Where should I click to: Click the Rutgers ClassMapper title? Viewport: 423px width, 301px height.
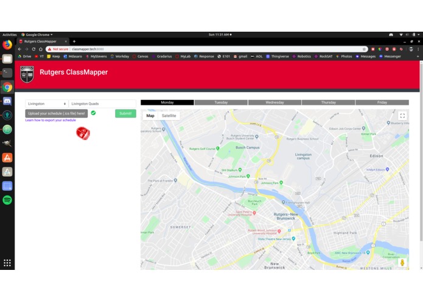pos(74,72)
